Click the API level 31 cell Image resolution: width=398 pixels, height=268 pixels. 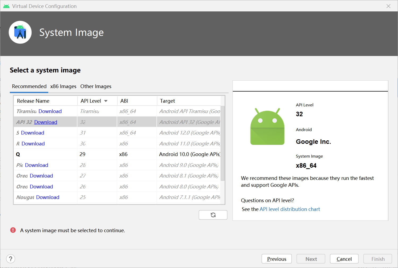tap(97, 133)
